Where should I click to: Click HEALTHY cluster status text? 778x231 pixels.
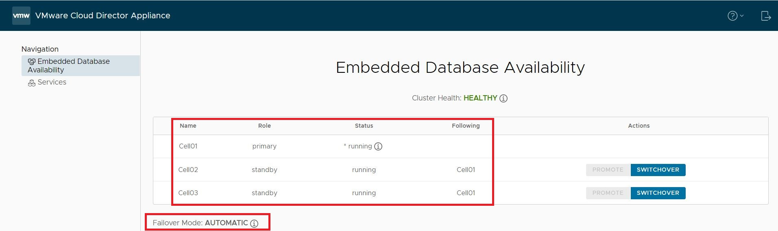coord(480,98)
